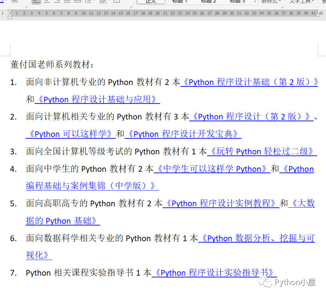
Task: Open the 新样式 dropdown
Action: [x=271, y=2]
